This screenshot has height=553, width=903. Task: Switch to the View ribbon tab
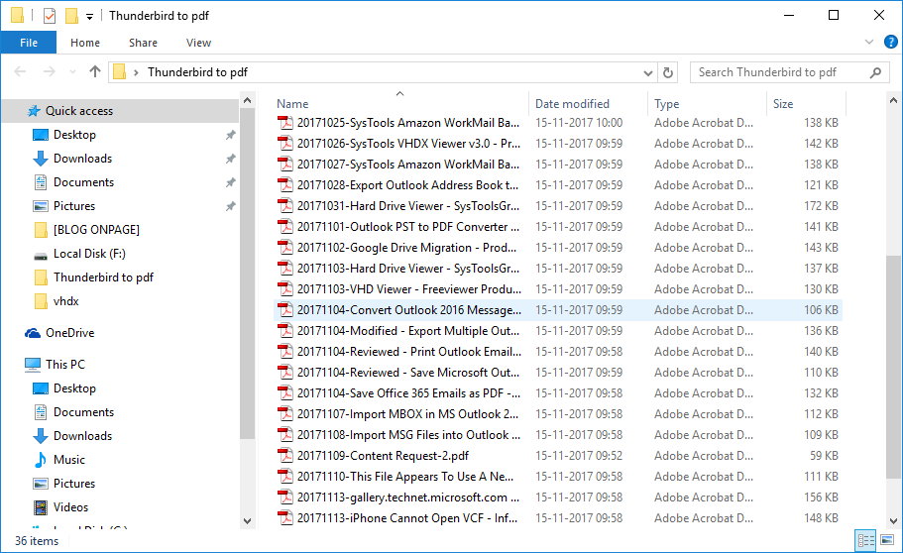tap(198, 43)
